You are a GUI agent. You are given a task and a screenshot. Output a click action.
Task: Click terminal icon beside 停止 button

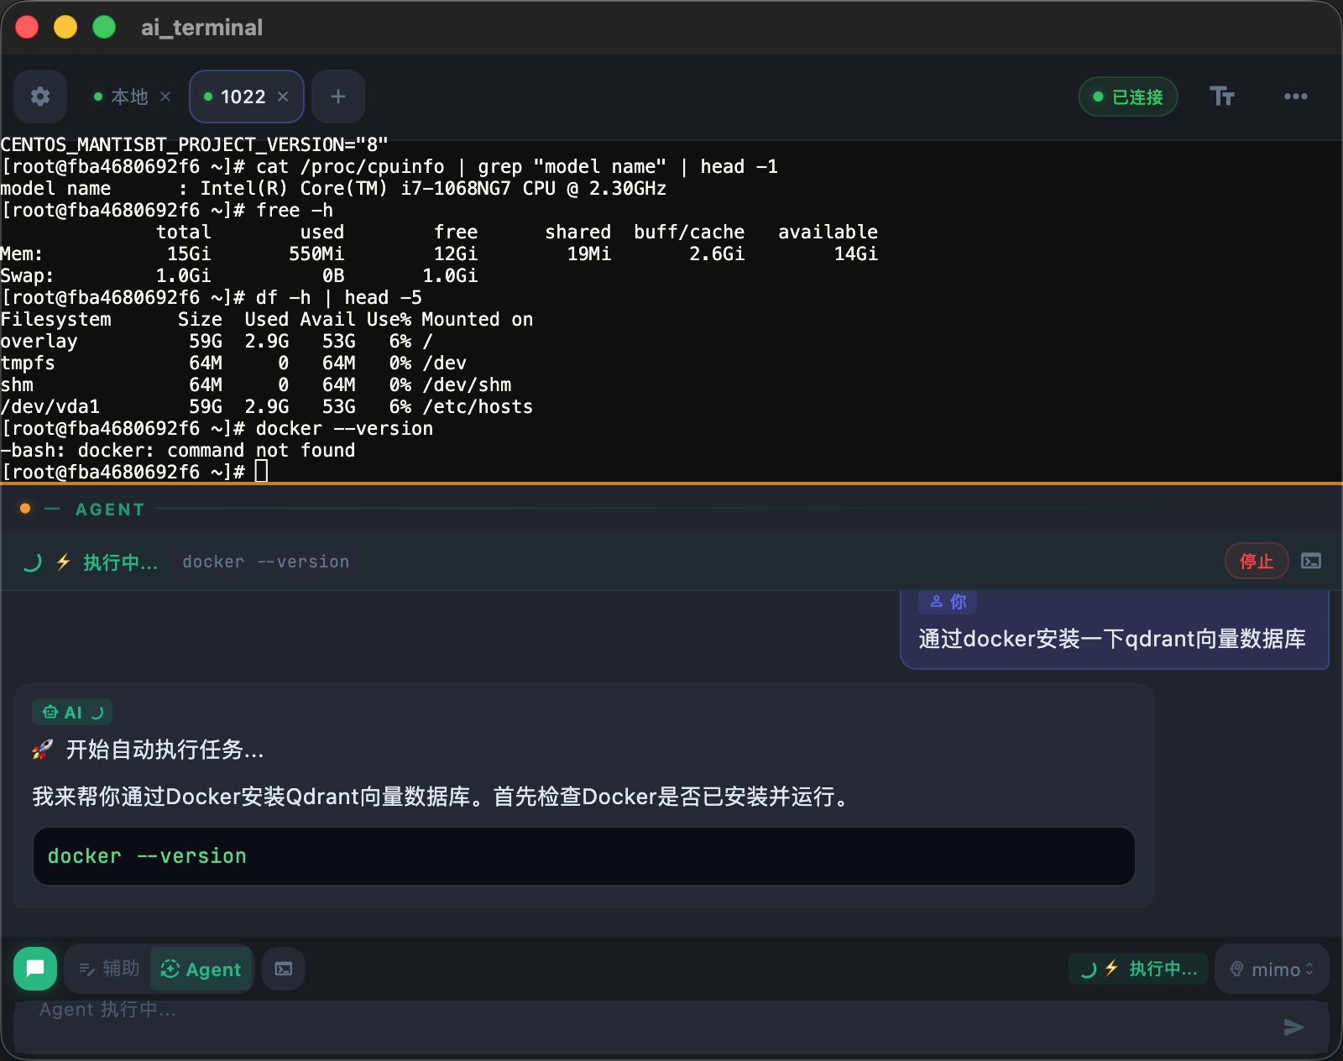click(1311, 561)
